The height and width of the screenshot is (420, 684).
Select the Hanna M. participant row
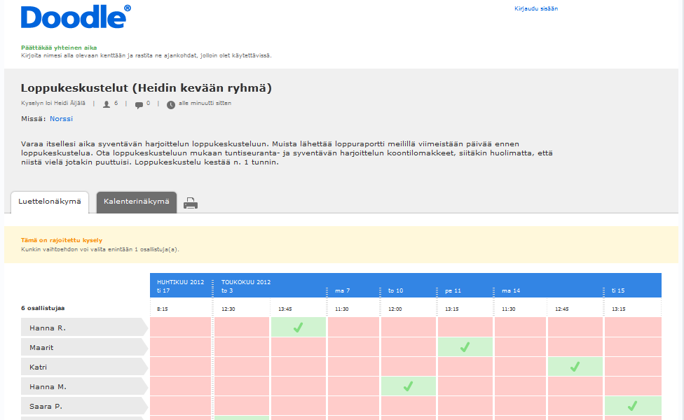pyautogui.click(x=84, y=386)
